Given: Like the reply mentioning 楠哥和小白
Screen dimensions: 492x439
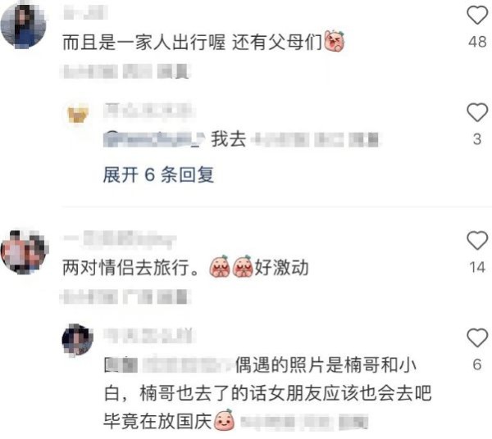Looking at the screenshot, I should (x=477, y=337).
